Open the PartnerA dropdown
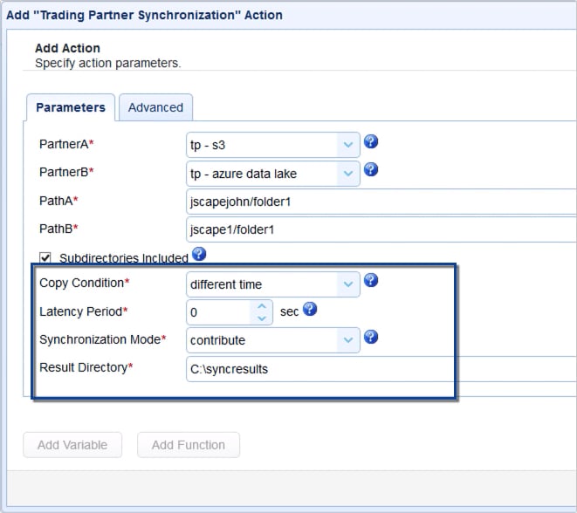This screenshot has height=513, width=577. 348,145
